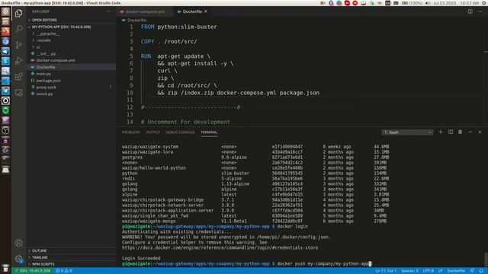Click the Ln 11, Col 1 status item

pos(386,271)
